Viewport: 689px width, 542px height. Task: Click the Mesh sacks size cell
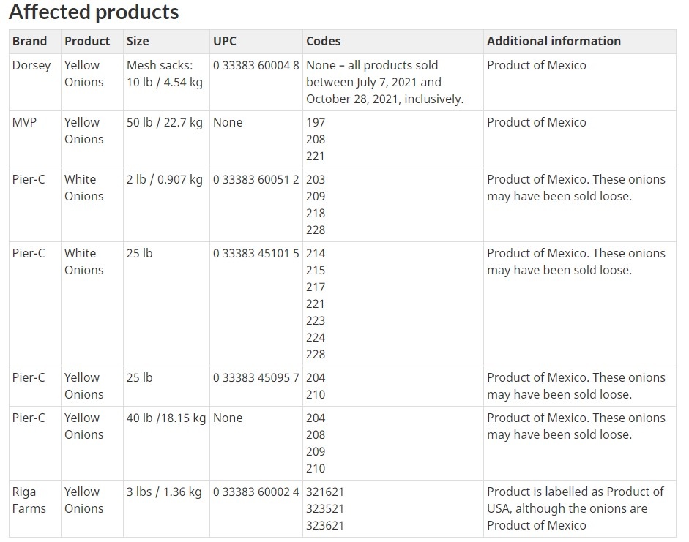[x=164, y=73]
